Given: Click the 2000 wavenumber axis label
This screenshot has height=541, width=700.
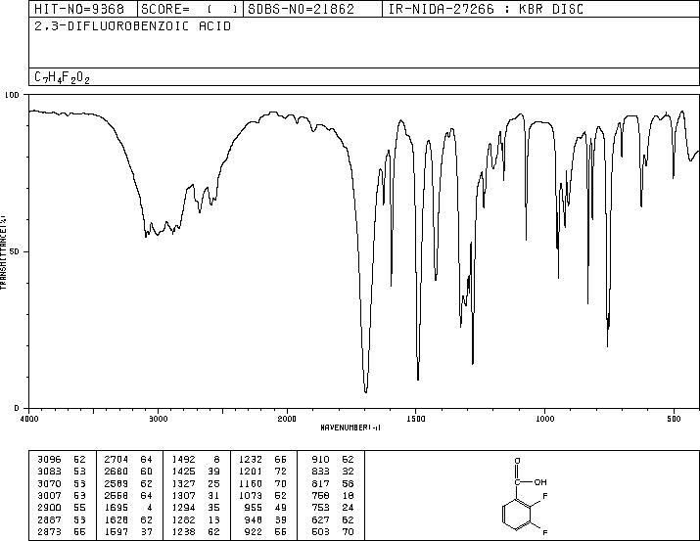Looking at the screenshot, I should pyautogui.click(x=287, y=419).
